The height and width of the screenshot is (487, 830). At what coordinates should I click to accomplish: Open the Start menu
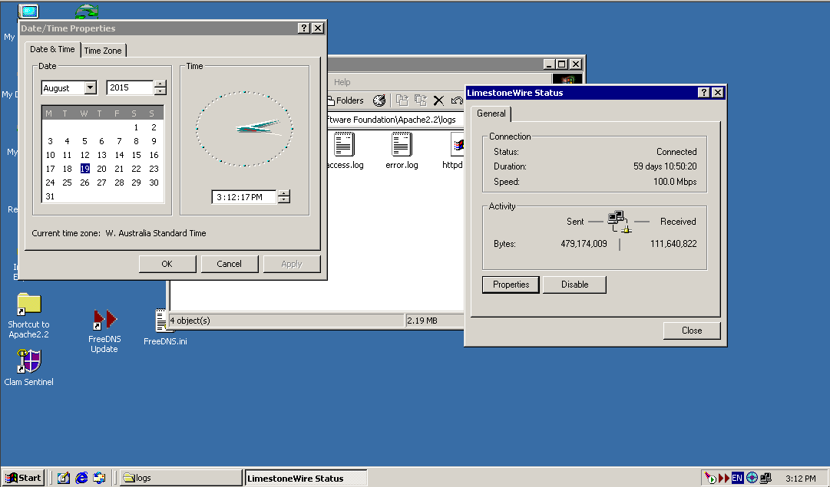23,478
